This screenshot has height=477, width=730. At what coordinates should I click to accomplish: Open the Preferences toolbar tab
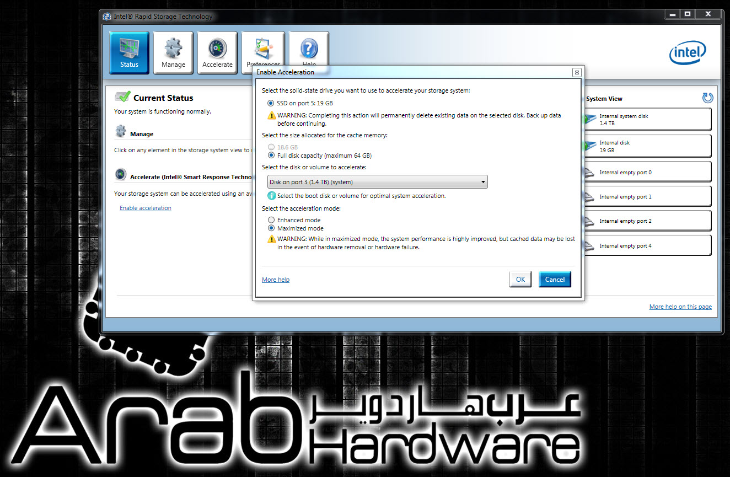click(x=263, y=50)
